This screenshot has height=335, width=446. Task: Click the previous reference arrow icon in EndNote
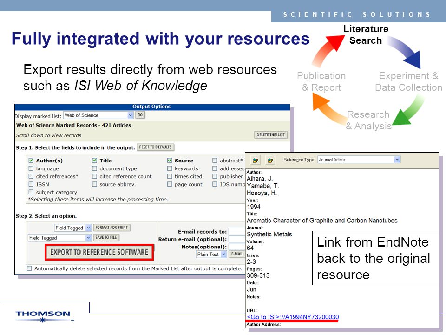(x=256, y=161)
